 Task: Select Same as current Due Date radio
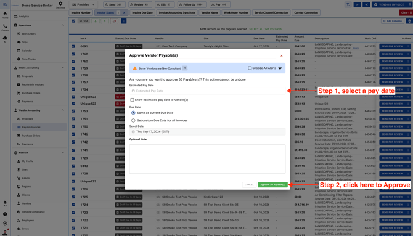click(133, 113)
